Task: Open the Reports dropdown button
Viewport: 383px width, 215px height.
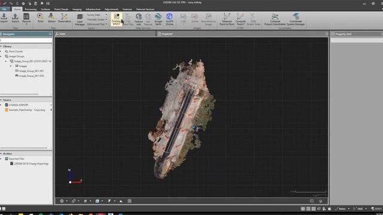Action: point(26,19)
